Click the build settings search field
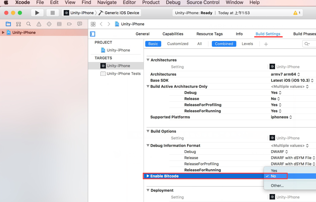Viewport: 316px width, 202px height. click(309, 44)
